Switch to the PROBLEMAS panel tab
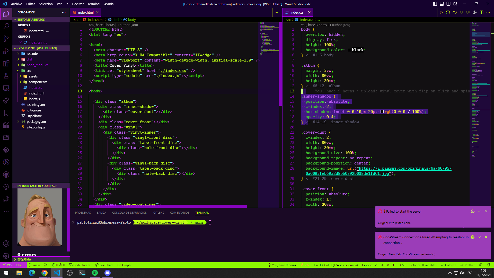Screen dimensions: 494x278 (83, 213)
